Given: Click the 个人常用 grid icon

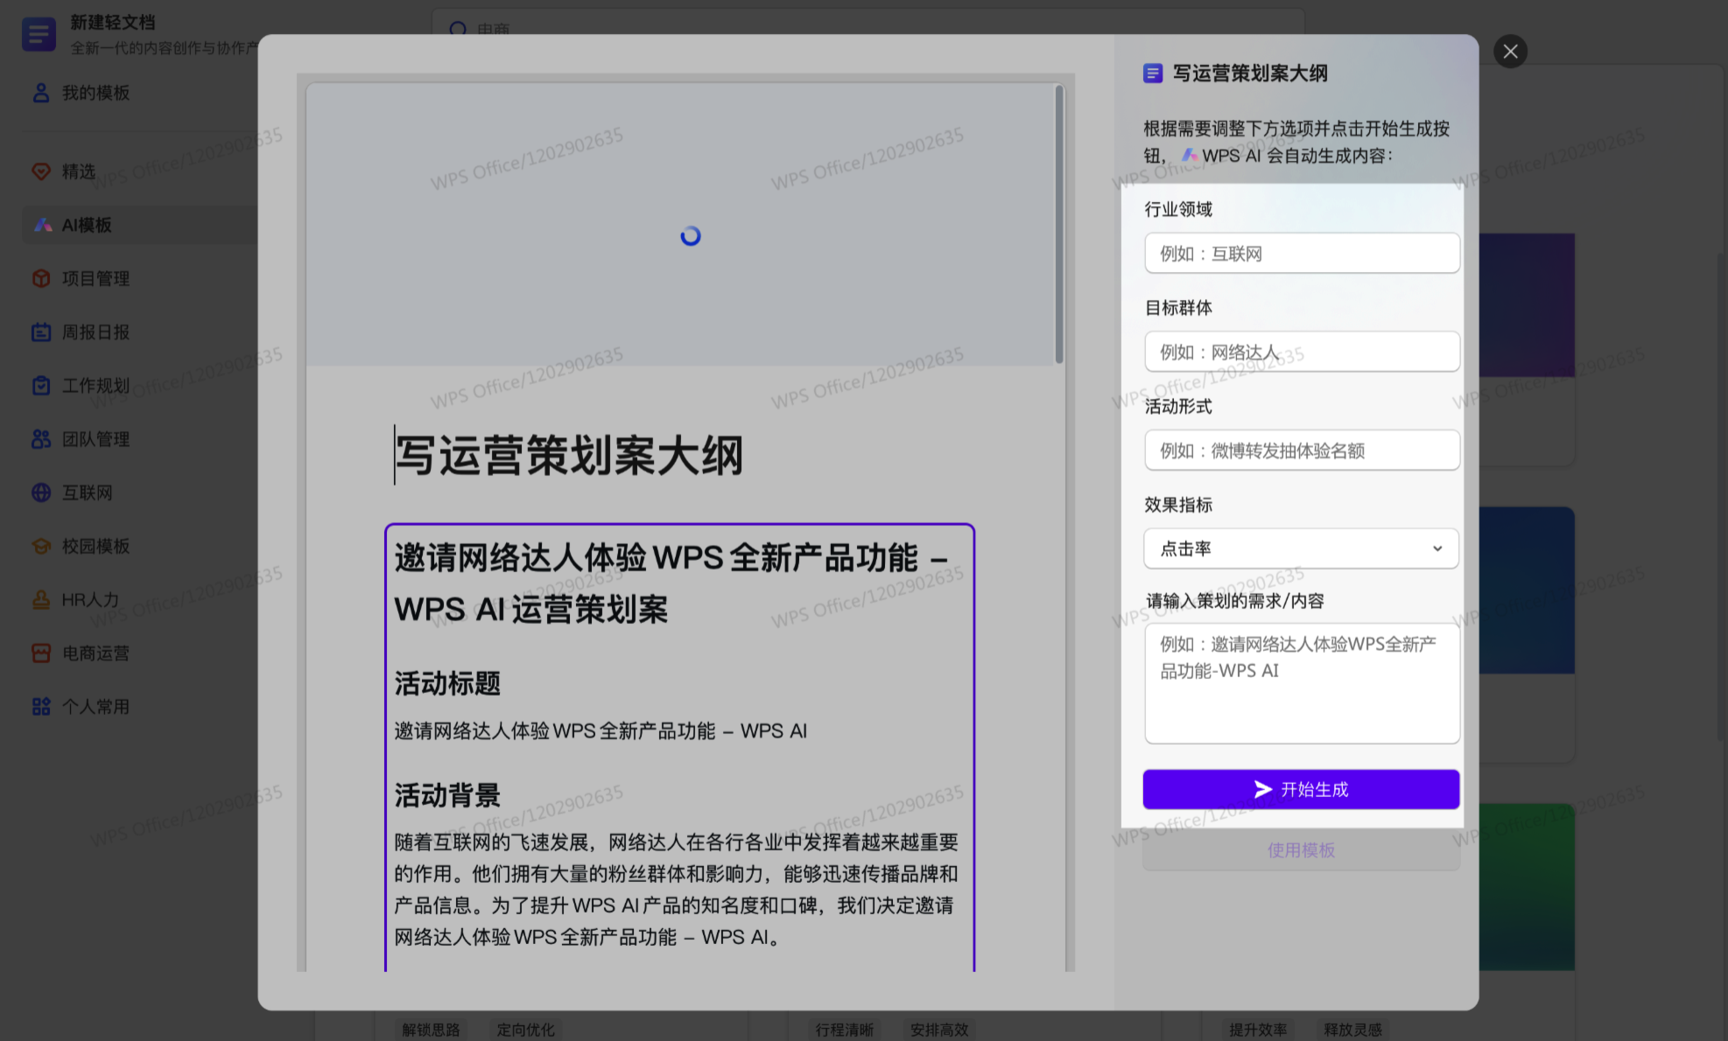Looking at the screenshot, I should point(41,707).
